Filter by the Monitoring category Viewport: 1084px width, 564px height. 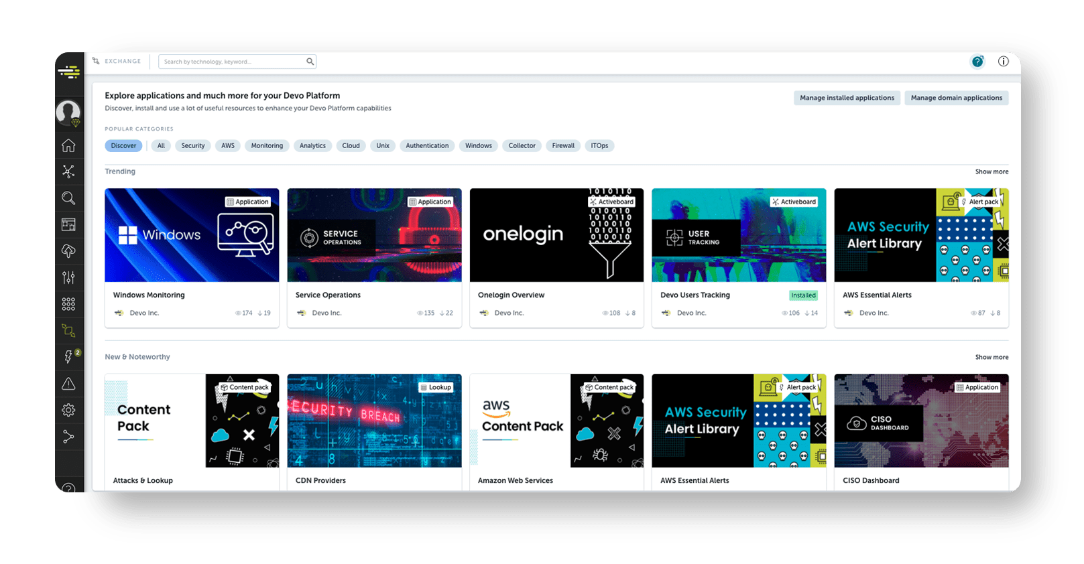pos(267,146)
